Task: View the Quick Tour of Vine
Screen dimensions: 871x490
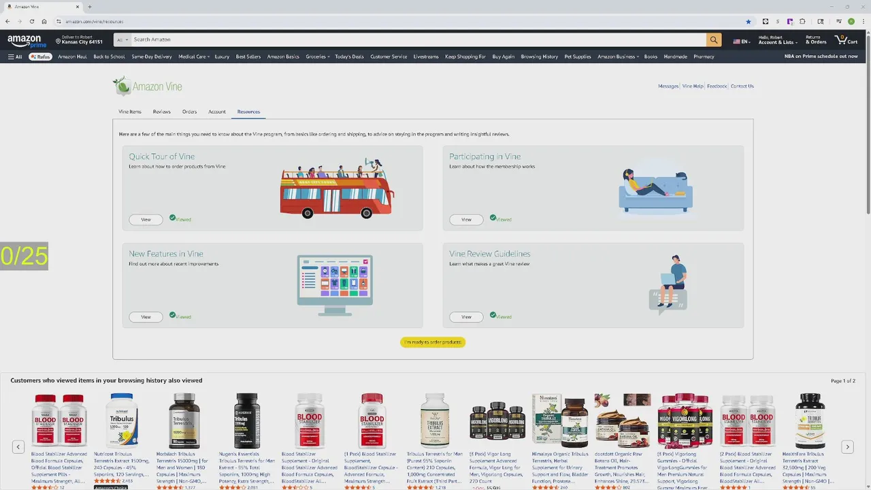Action: [146, 220]
